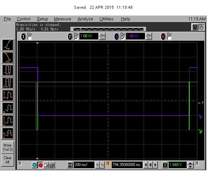Click the up-arrow icon at bottom left
This screenshot has height=176, width=207.
click(x=20, y=164)
